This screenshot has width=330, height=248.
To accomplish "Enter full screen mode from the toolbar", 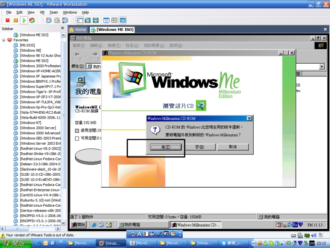I will (96, 20).
